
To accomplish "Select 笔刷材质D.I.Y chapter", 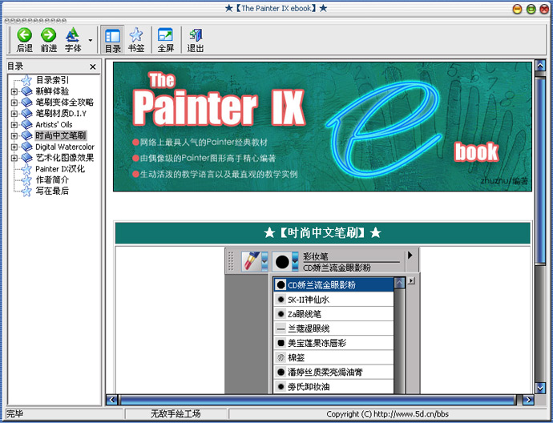I will (x=61, y=113).
